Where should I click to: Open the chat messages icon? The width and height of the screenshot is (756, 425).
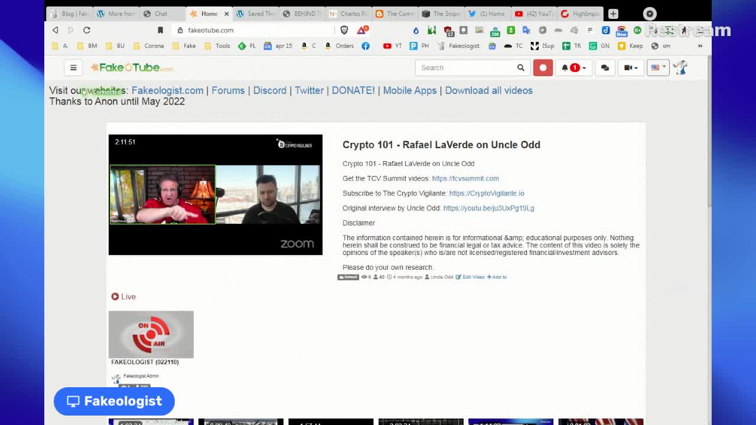coord(605,67)
